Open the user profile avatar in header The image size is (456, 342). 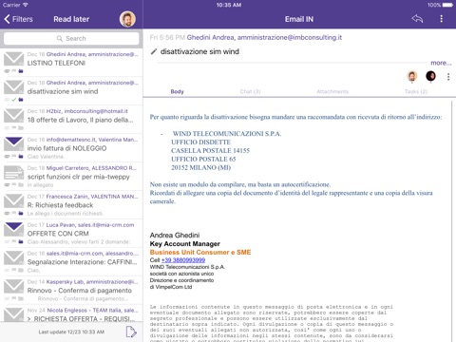pyautogui.click(x=127, y=19)
